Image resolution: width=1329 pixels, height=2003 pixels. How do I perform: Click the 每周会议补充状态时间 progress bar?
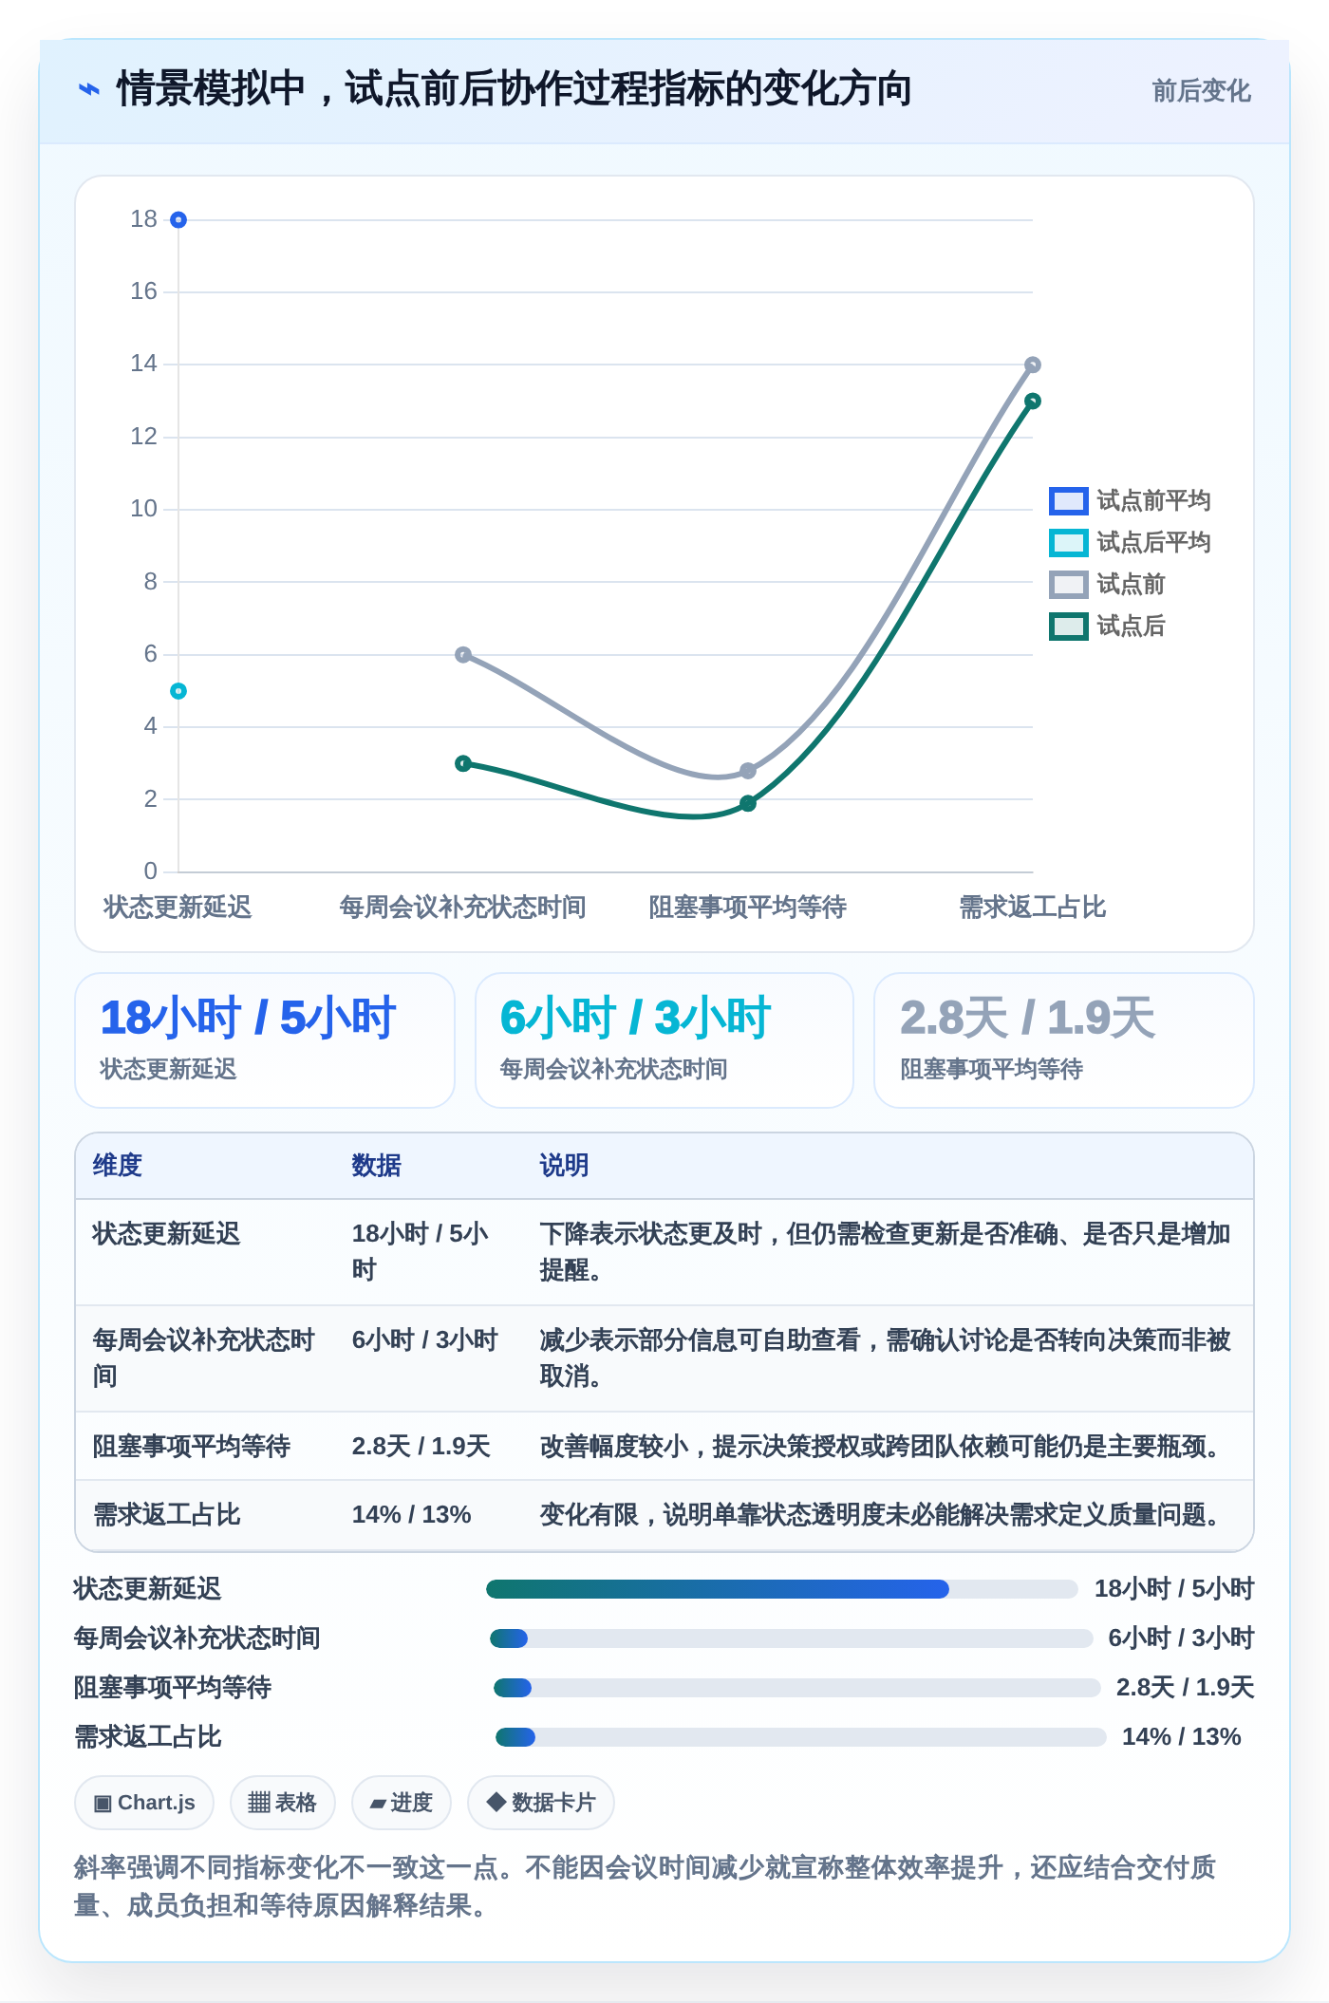point(792,1638)
